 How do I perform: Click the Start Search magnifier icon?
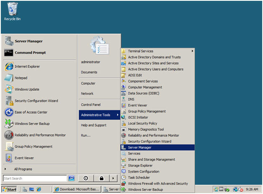[x=72, y=178]
